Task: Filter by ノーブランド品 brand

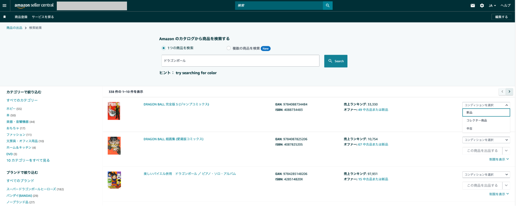Action: pos(17,202)
